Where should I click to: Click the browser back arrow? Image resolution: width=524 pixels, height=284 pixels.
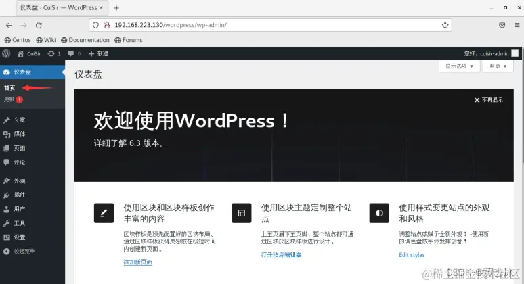coord(9,26)
